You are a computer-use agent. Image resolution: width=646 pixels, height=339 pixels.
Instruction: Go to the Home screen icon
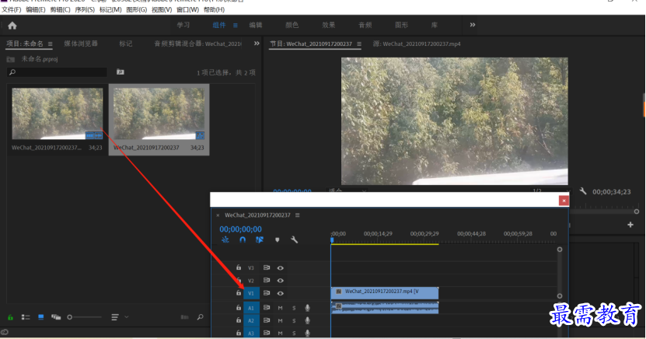12,26
